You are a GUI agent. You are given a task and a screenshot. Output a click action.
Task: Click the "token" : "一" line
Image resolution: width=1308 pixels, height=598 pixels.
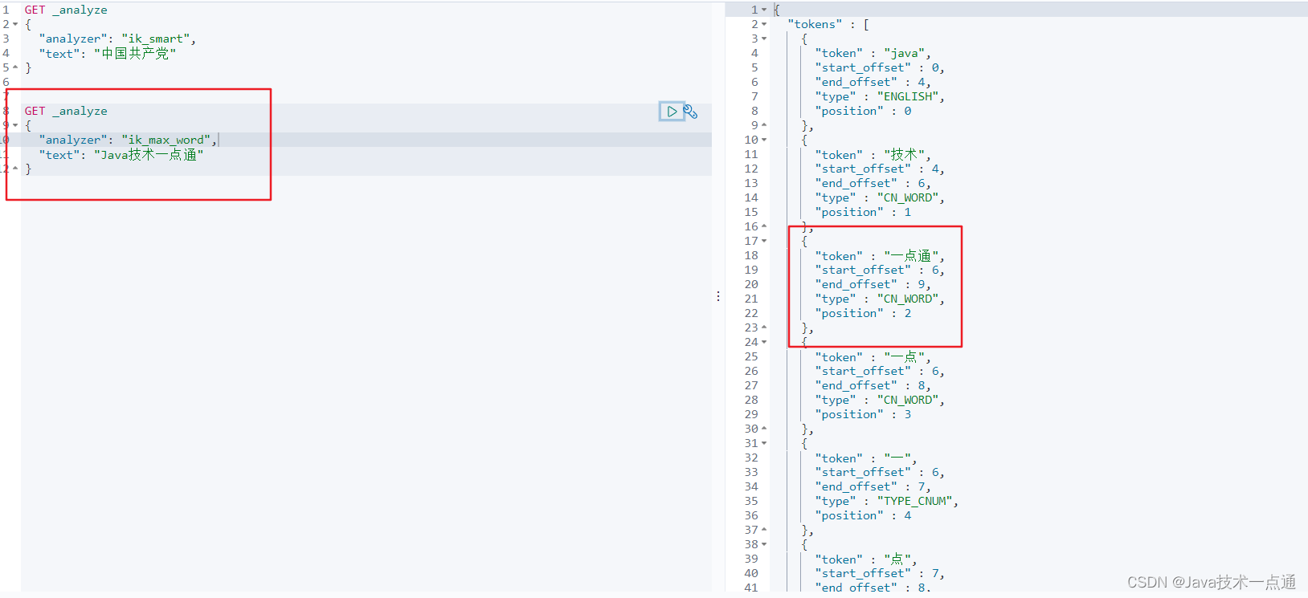866,458
